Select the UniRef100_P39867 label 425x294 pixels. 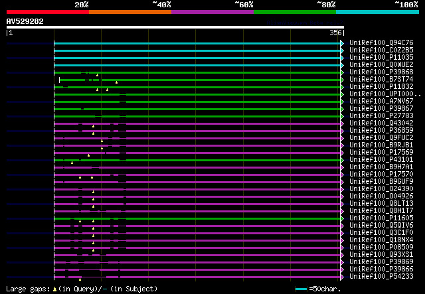[x=381, y=109]
